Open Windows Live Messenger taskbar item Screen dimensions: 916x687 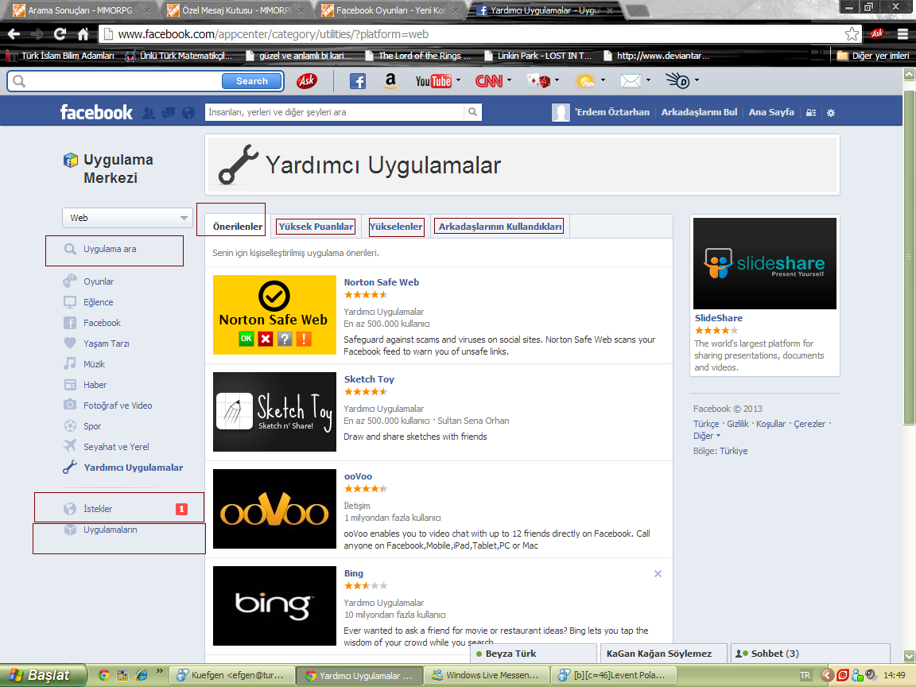[486, 675]
